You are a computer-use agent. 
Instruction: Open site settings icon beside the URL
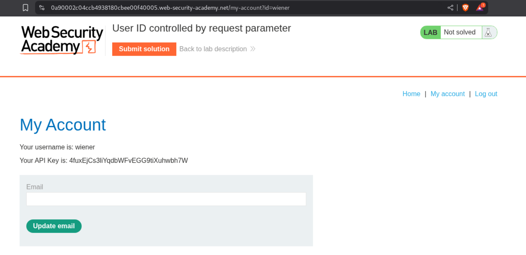click(x=42, y=8)
